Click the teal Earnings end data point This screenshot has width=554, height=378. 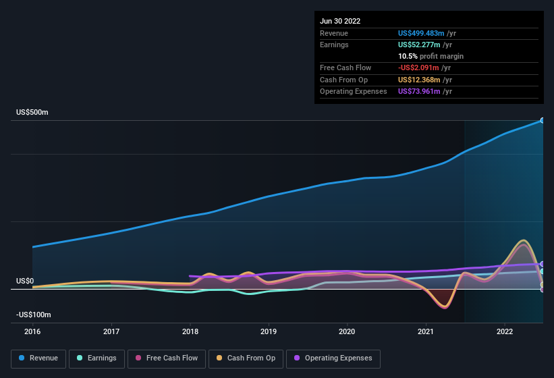(x=543, y=271)
